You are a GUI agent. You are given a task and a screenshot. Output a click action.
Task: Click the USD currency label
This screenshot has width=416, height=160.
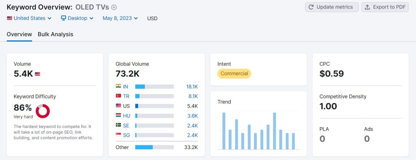point(152,19)
